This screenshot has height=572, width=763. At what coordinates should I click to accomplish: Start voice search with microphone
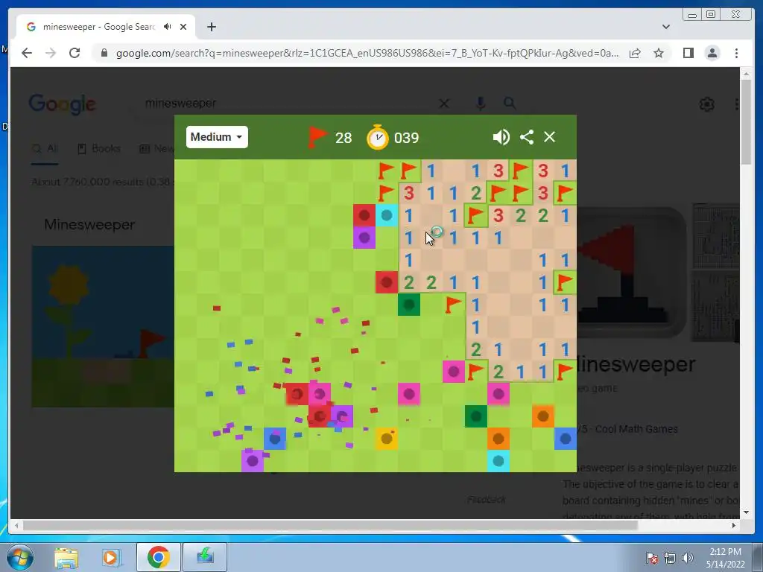coord(481,103)
